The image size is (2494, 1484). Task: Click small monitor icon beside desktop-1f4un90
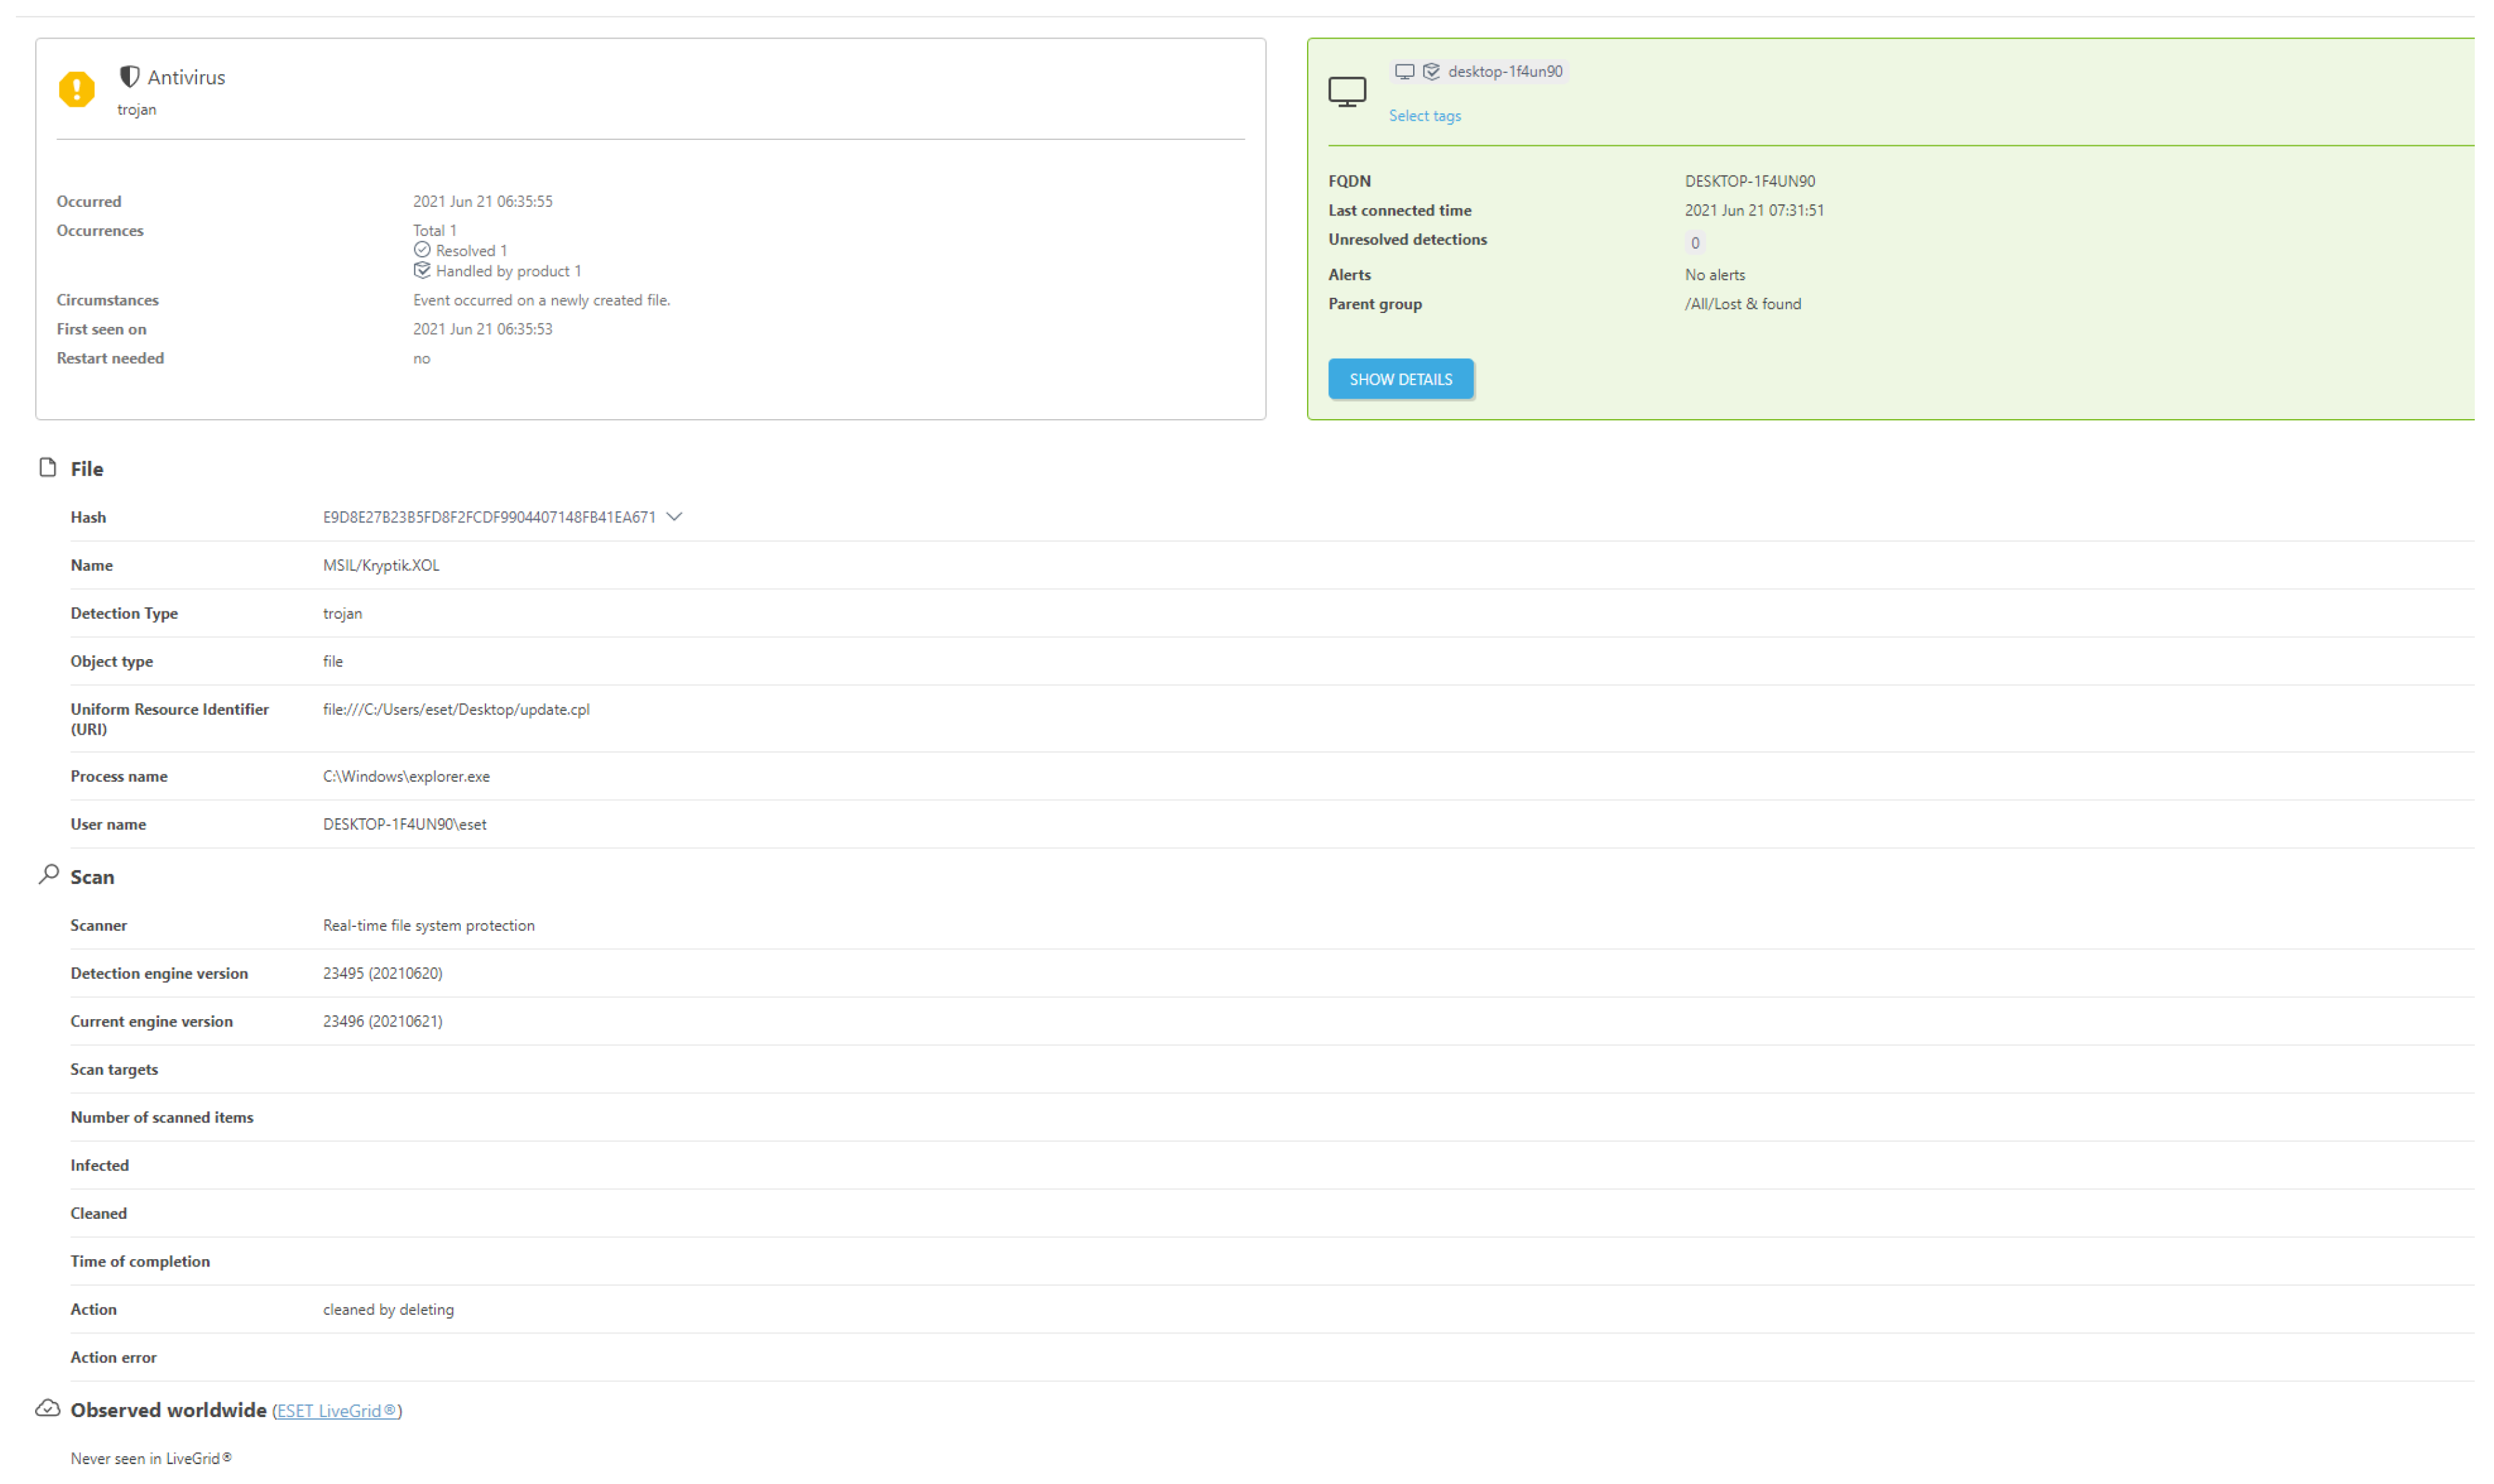[x=1404, y=71]
